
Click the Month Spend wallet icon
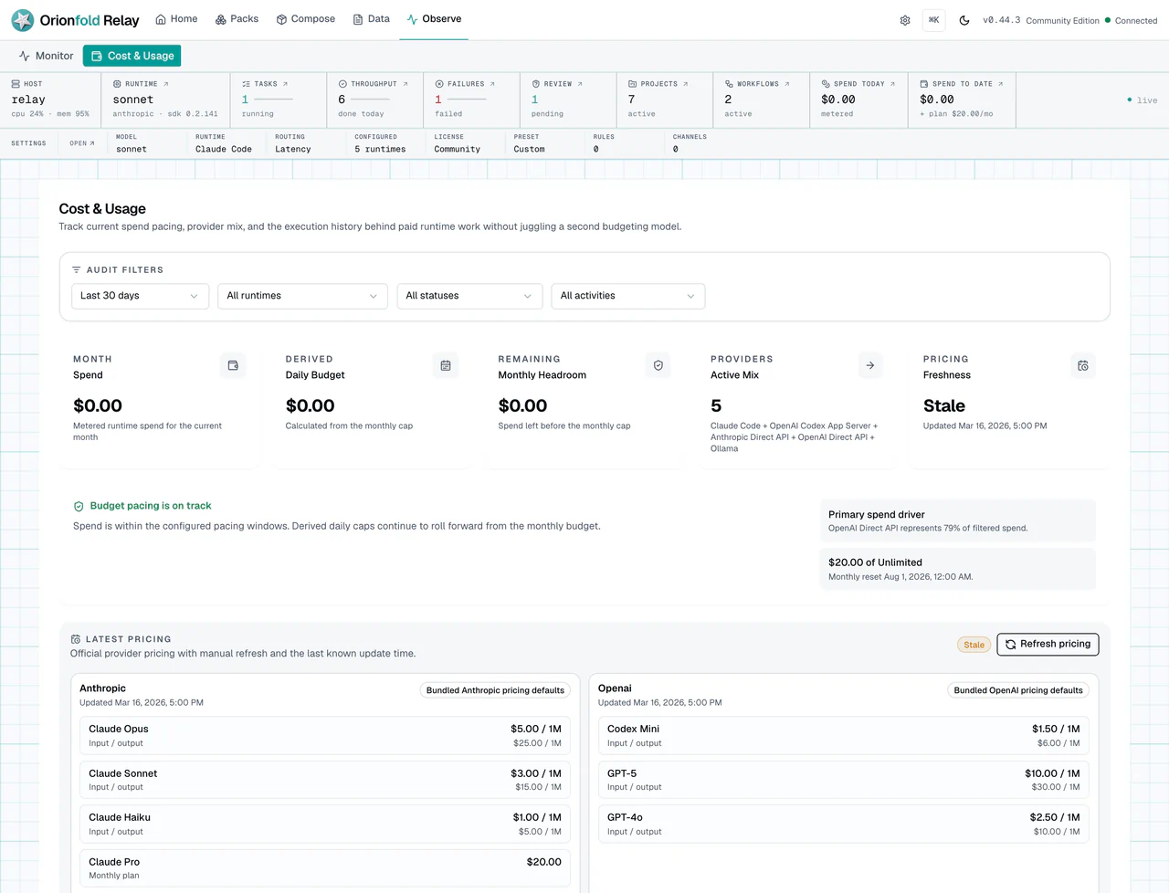[233, 365]
